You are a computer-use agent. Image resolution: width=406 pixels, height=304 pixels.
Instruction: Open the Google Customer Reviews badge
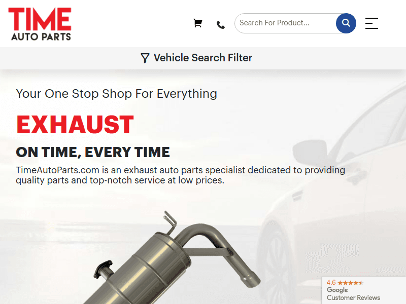point(364,290)
